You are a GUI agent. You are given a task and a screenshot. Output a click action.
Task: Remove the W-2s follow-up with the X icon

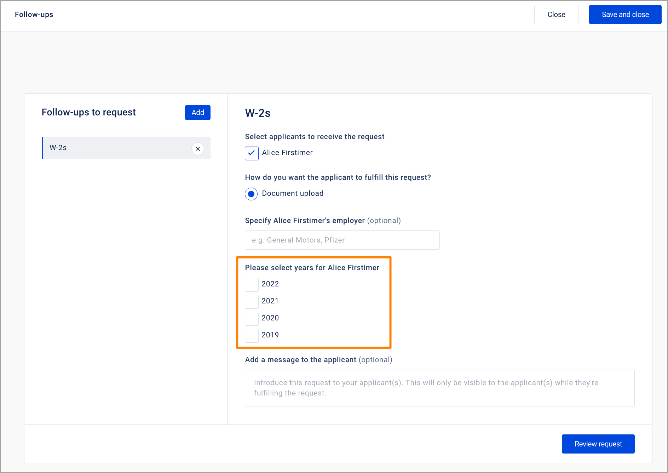click(198, 149)
